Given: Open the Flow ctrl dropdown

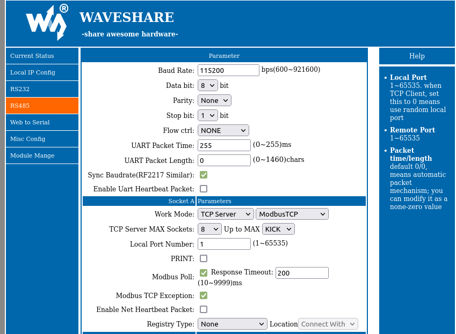Looking at the screenshot, I should pyautogui.click(x=223, y=130).
